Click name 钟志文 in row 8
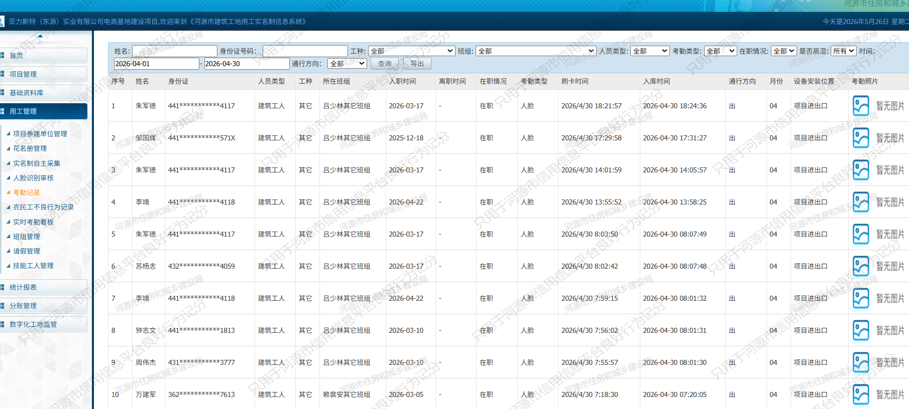 146,330
